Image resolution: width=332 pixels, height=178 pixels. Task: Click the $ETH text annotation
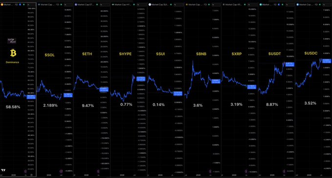[x=87, y=54]
